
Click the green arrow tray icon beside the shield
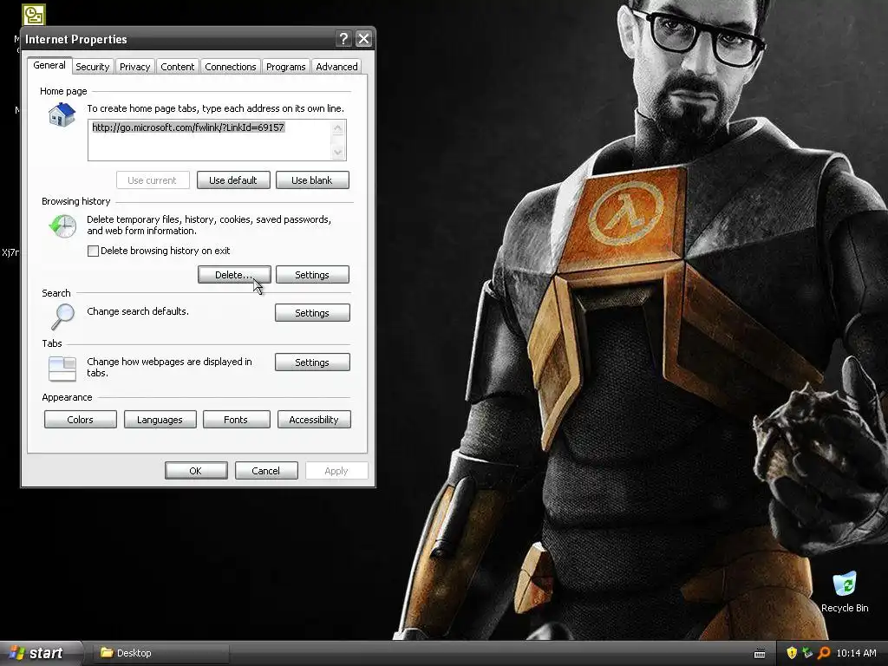point(807,653)
